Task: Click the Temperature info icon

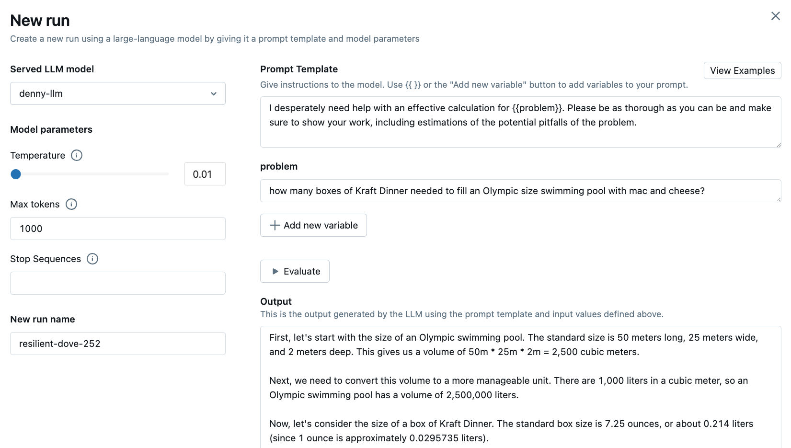Action: pos(77,155)
